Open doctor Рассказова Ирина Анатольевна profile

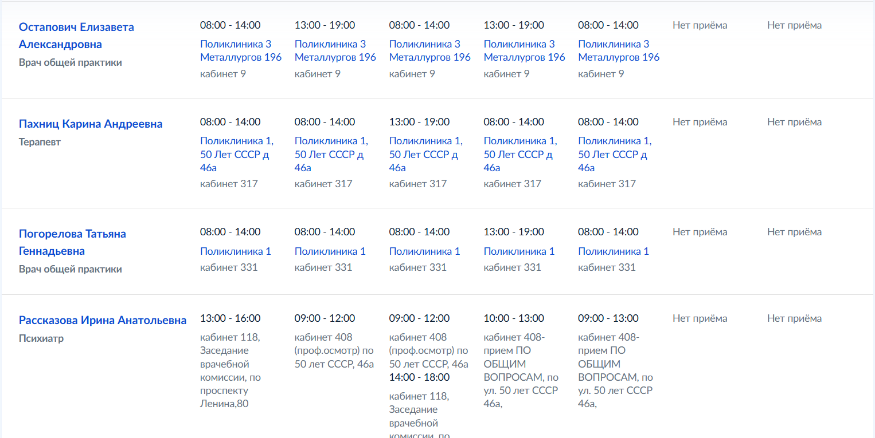(103, 320)
